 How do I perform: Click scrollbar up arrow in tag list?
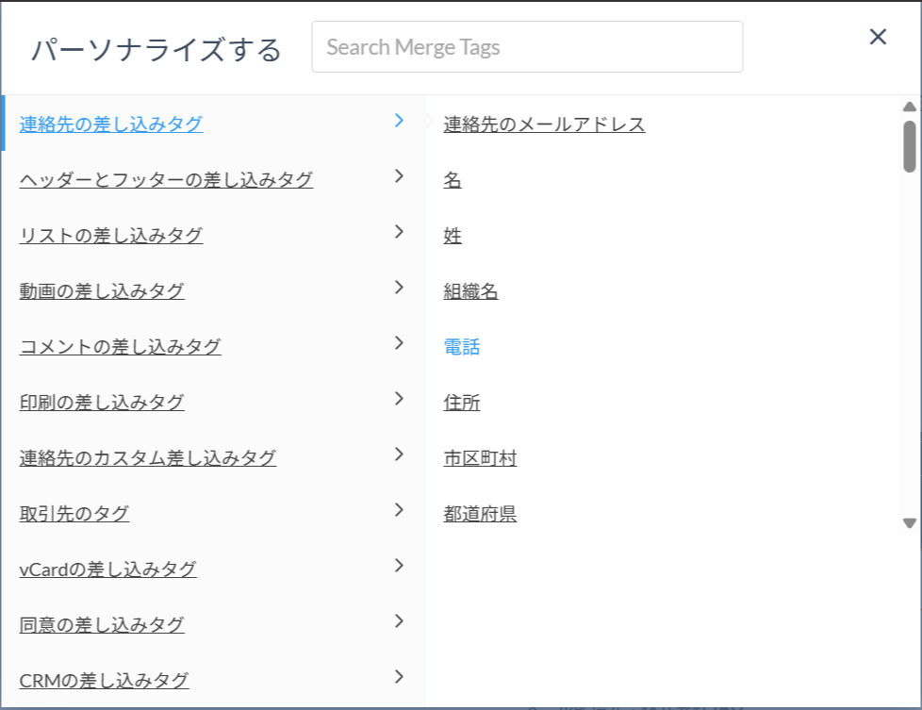(x=909, y=107)
